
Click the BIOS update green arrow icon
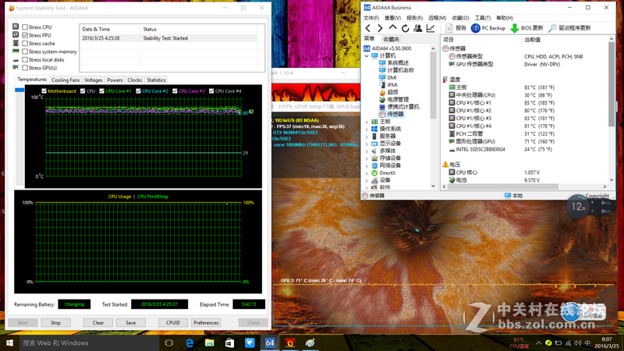tap(515, 28)
